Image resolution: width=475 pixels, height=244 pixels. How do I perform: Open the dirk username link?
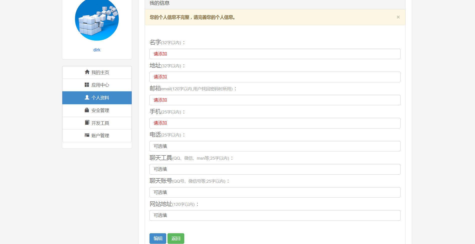tap(97, 50)
